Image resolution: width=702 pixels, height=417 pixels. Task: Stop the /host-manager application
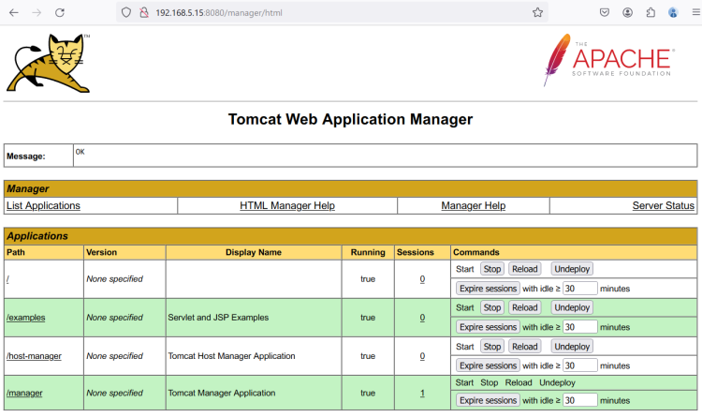tap(492, 347)
